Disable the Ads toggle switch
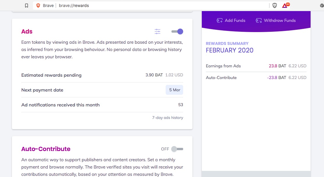This screenshot has height=177, width=324. pyautogui.click(x=177, y=31)
